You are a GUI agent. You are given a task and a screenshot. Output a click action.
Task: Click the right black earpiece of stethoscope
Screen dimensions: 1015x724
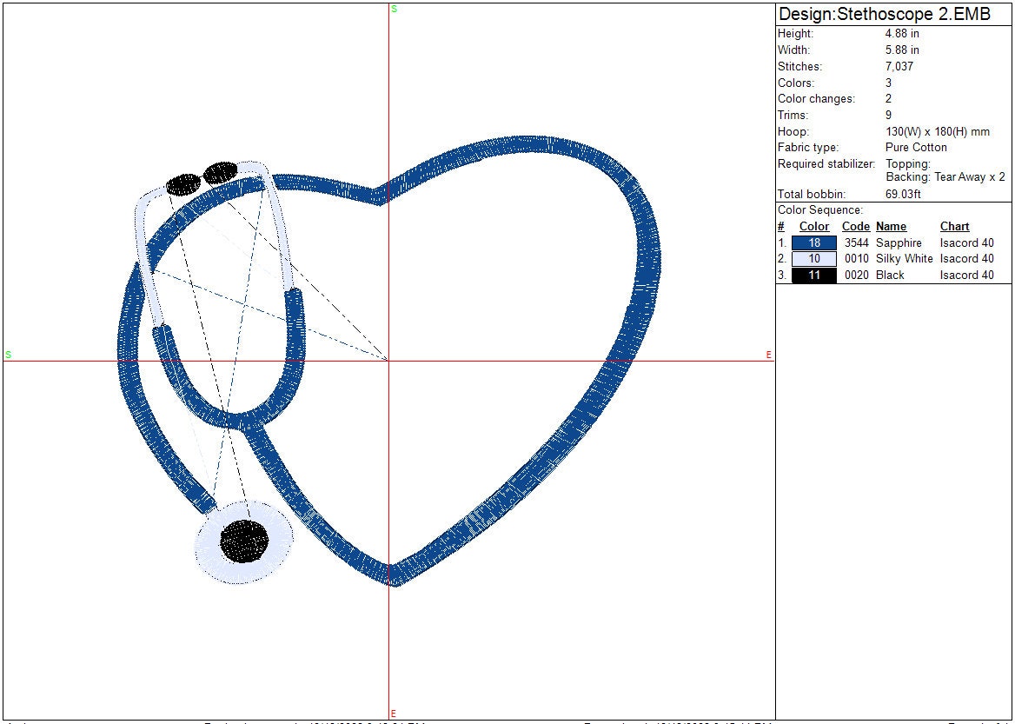click(x=221, y=173)
